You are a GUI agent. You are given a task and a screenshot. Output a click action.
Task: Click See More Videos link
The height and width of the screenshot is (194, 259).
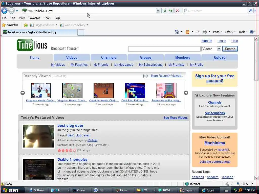tap(176, 118)
